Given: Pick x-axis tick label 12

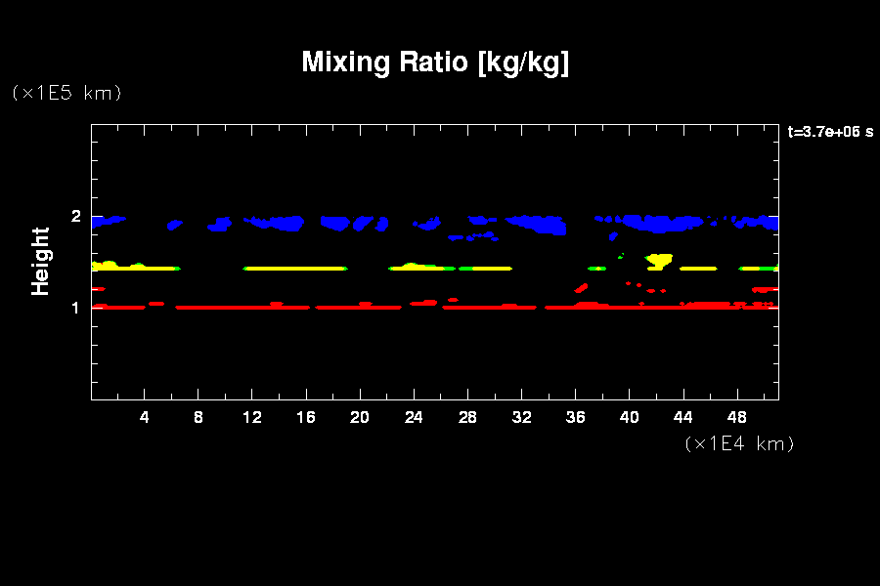Looking at the screenshot, I should (x=252, y=418).
